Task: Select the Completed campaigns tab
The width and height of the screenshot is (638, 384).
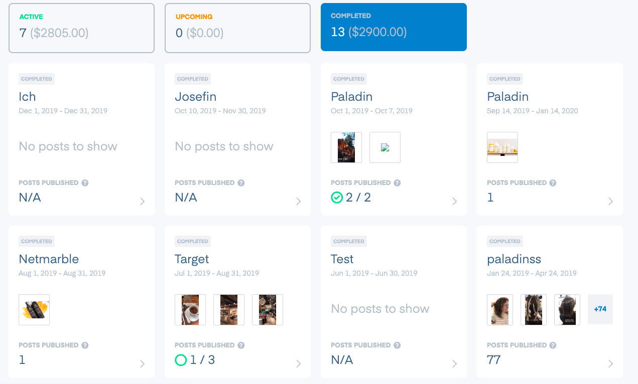Action: [394, 27]
